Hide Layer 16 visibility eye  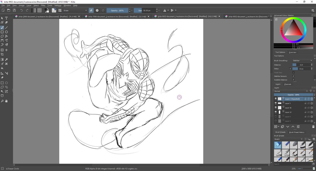tap(276, 108)
